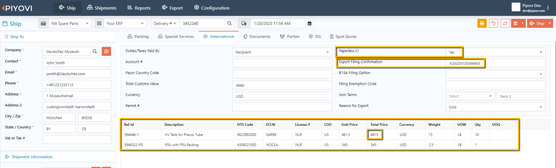This screenshot has height=168, width=556.
Task: Click Total Customs Value field 4960
Action: point(282,85)
